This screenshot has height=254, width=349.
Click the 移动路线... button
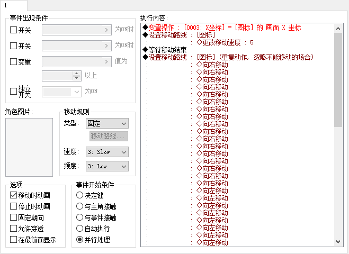[109, 136]
